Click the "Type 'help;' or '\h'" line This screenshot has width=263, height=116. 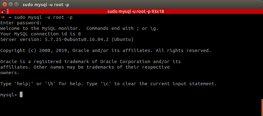point(109,84)
